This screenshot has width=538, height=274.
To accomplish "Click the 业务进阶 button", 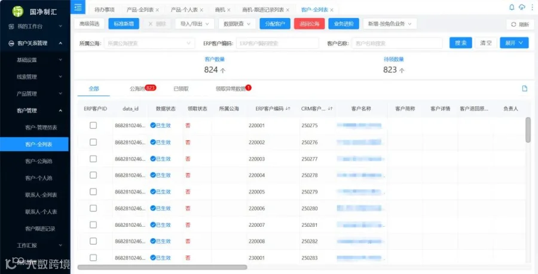I will [x=344, y=24].
